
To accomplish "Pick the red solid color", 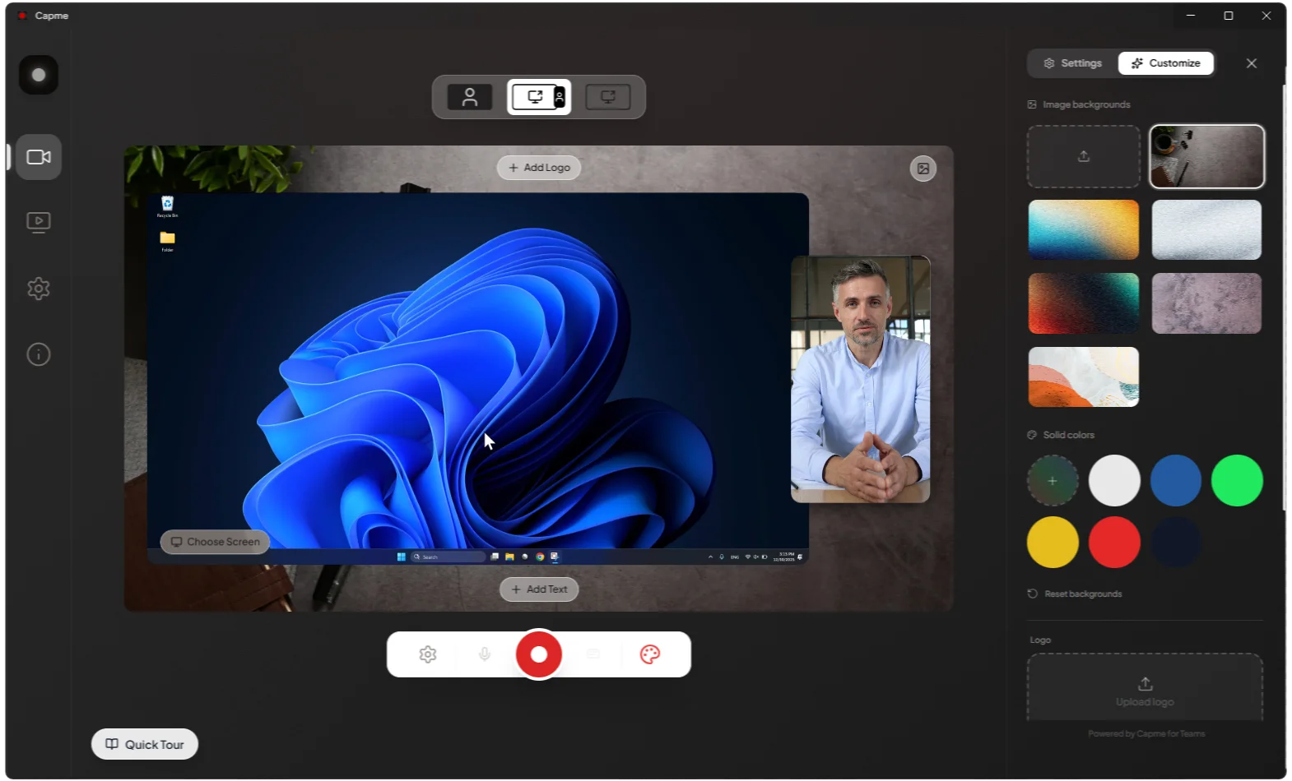I will (1114, 543).
